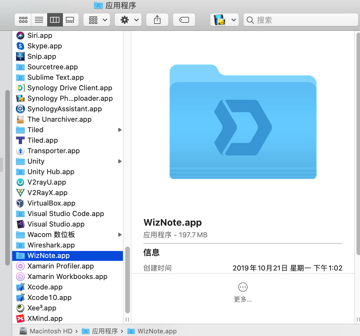Click the Share button in the toolbar
The height and width of the screenshot is (336, 360).
pos(157,20)
